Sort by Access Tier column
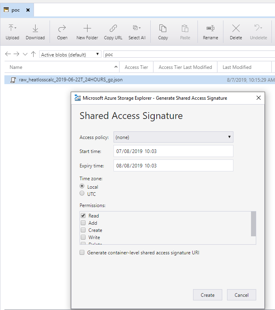 (x=136, y=67)
